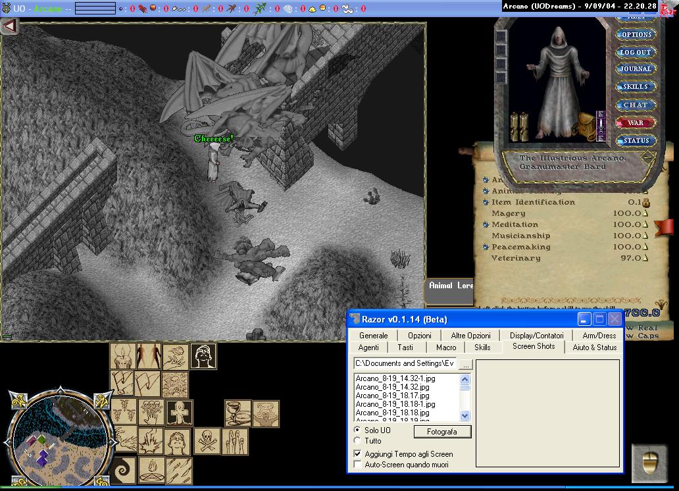Click the swirling cloud field spell icon
The image size is (679, 491).
176,384
